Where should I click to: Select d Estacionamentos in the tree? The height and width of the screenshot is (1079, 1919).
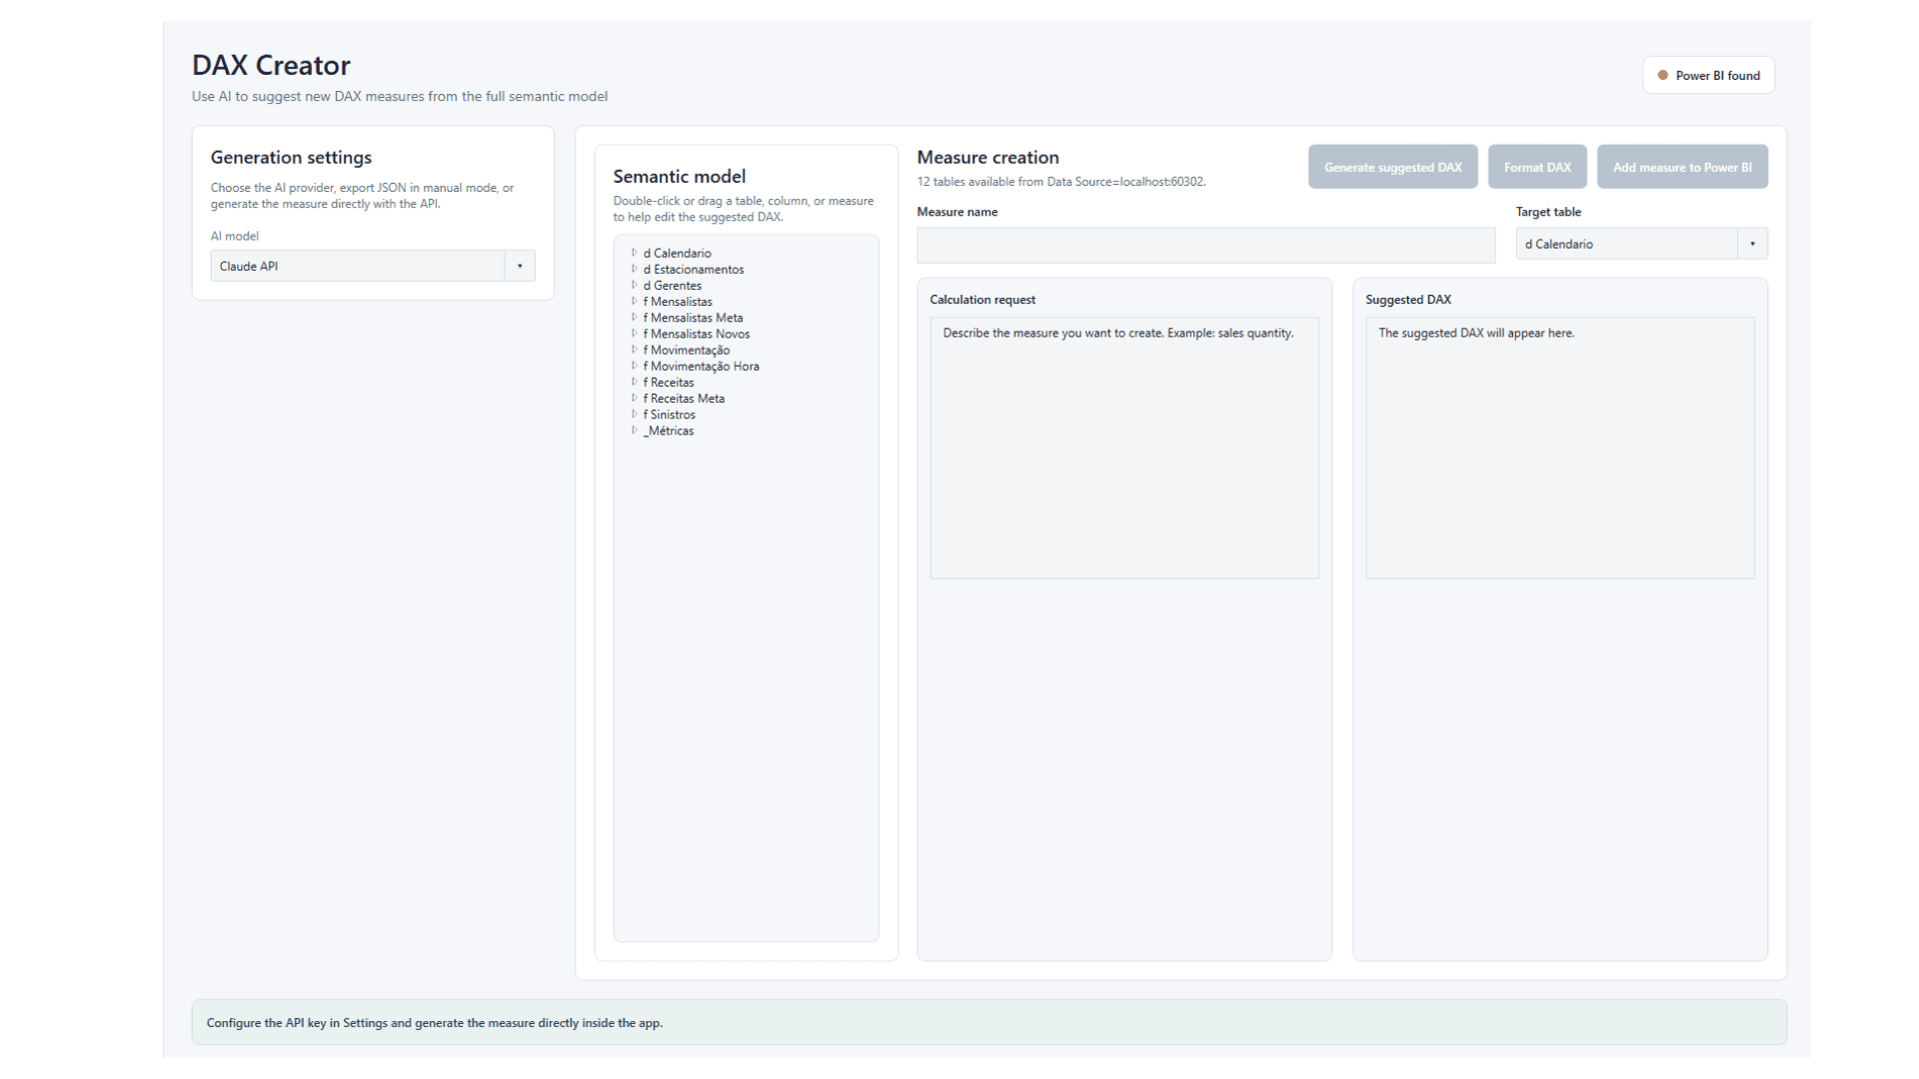694,270
